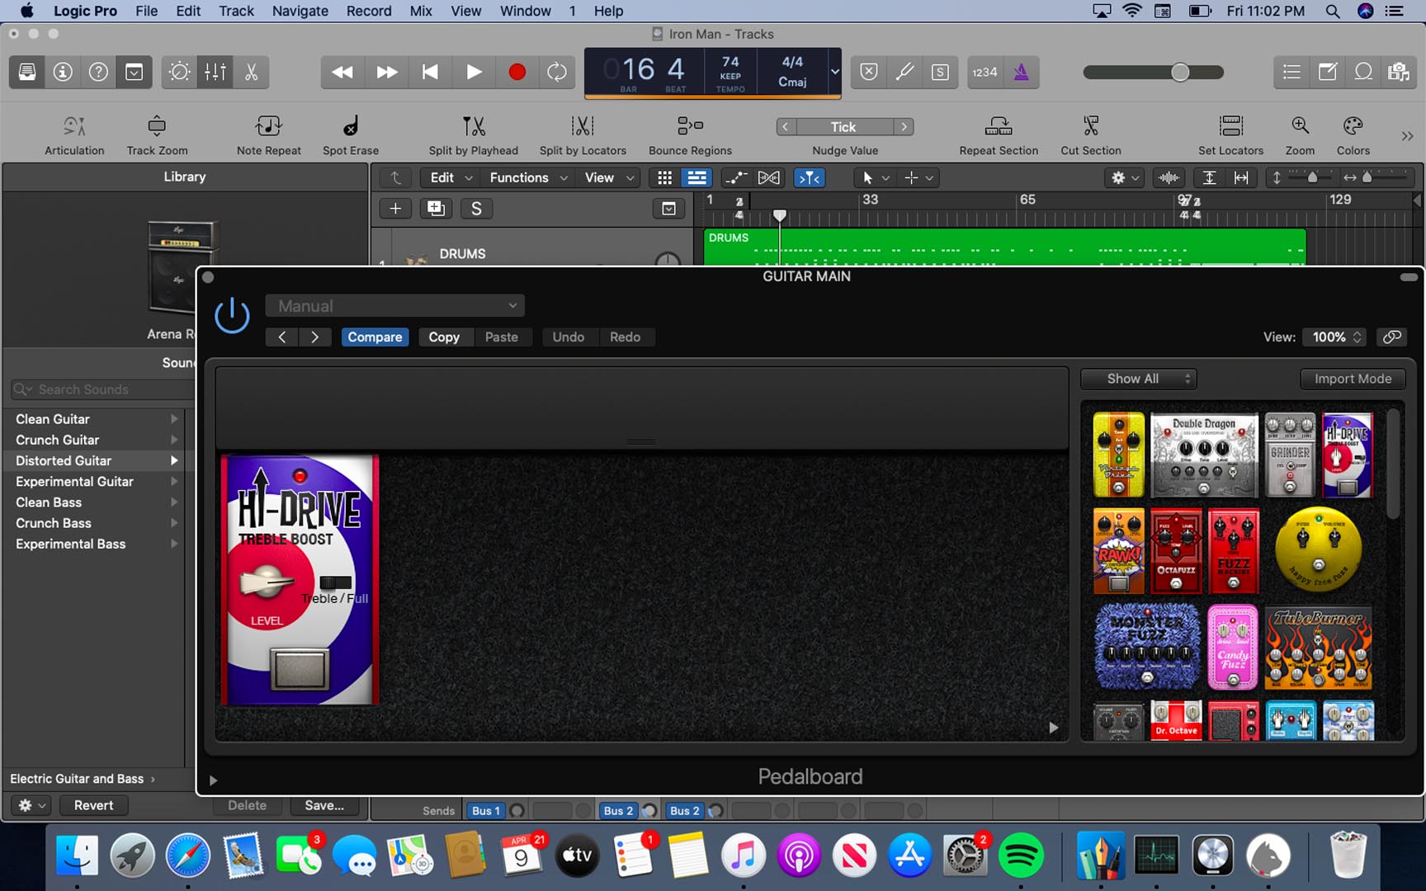This screenshot has width=1426, height=891.
Task: Click Set Locators toolbar icon
Action: pyautogui.click(x=1230, y=126)
